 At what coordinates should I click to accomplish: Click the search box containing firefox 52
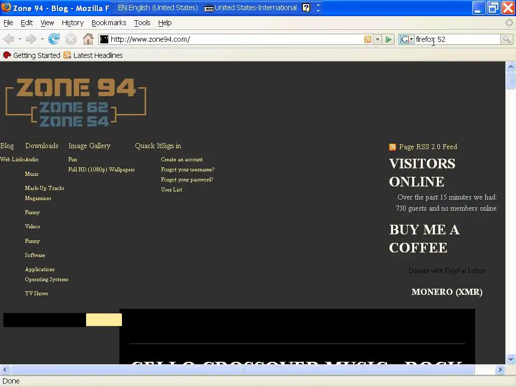pos(457,39)
